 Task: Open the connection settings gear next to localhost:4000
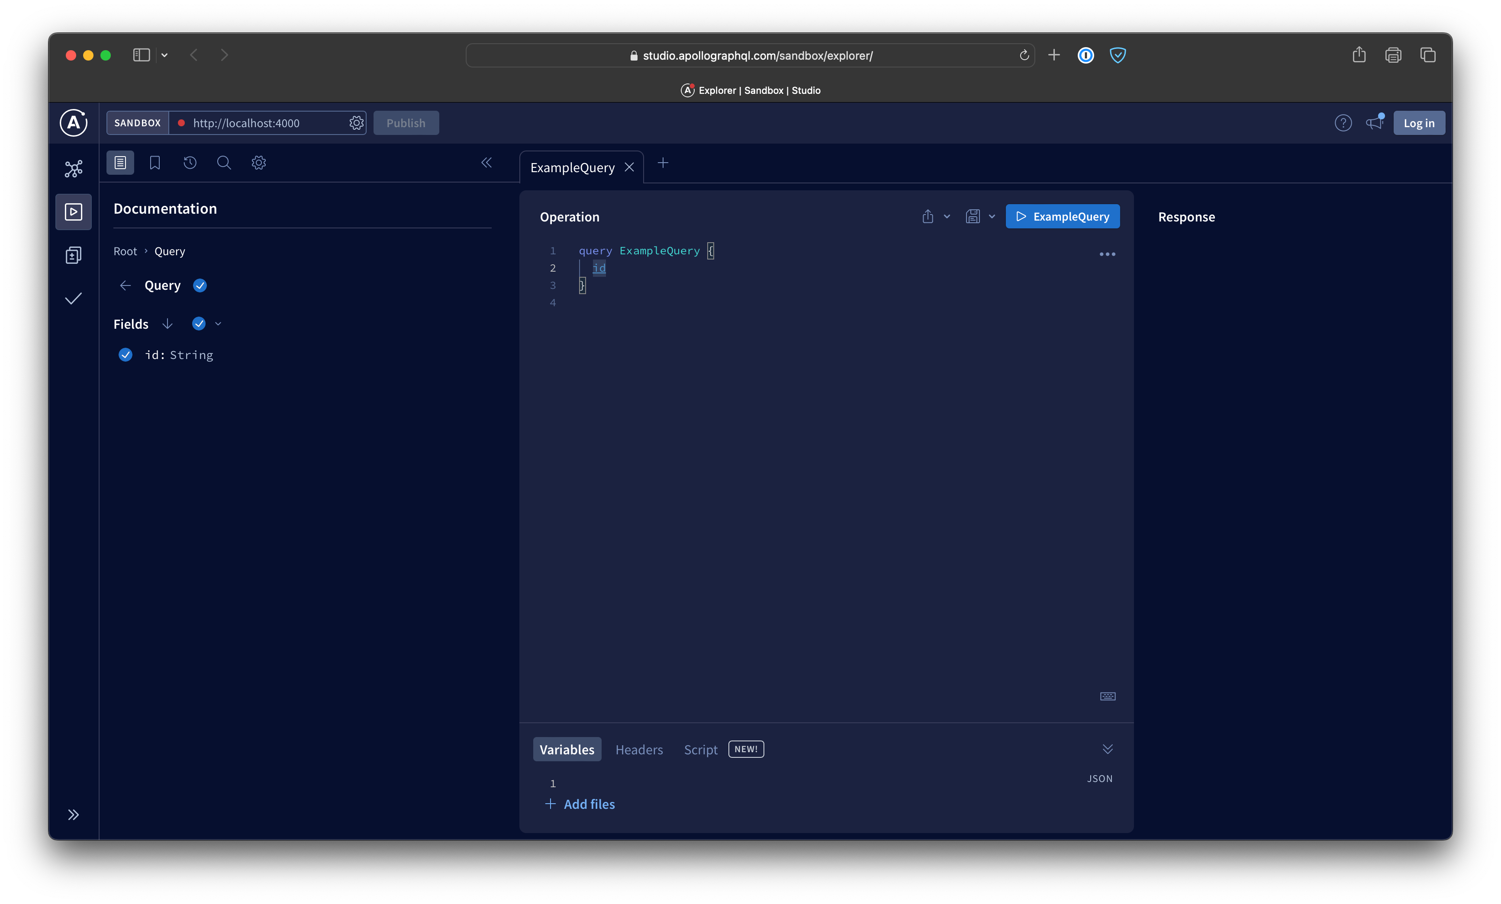click(356, 123)
